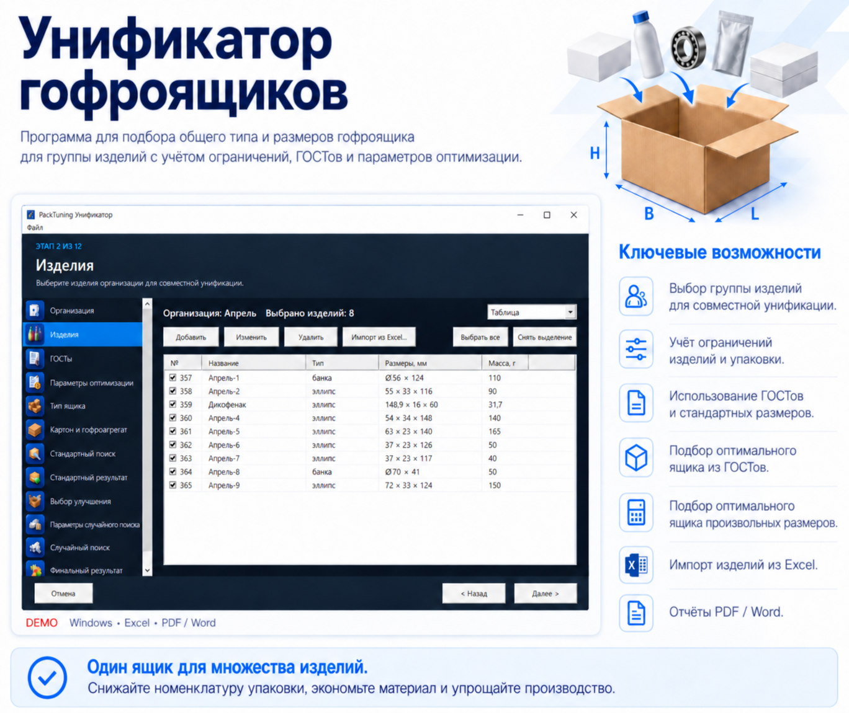
Task: Select the name cell Апрель-9
Action: click(224, 485)
